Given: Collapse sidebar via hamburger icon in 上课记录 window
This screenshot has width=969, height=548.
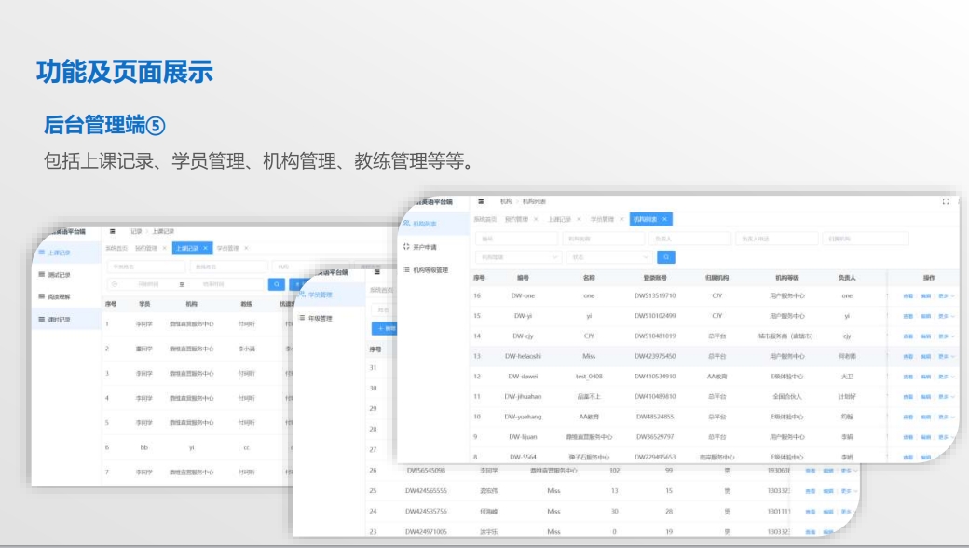Looking at the screenshot, I should [x=113, y=232].
